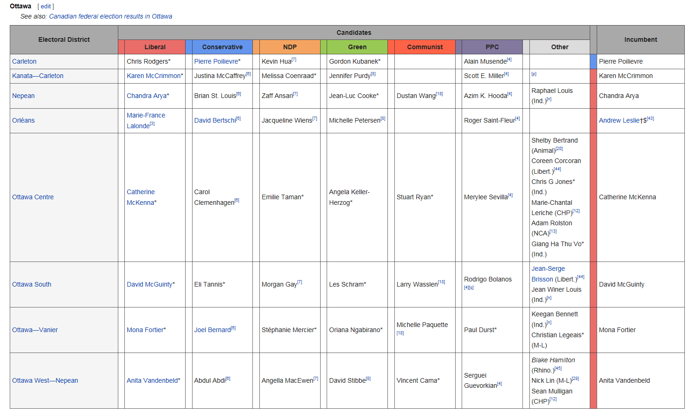Click footnote p in Kanata—Carleton Other cell
The height and width of the screenshot is (412, 689).
coord(534,74)
